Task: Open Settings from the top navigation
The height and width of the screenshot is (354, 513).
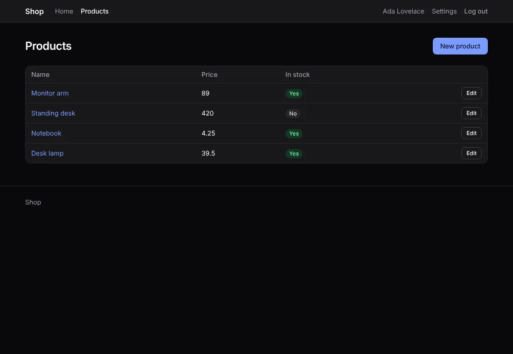Action: (x=444, y=11)
